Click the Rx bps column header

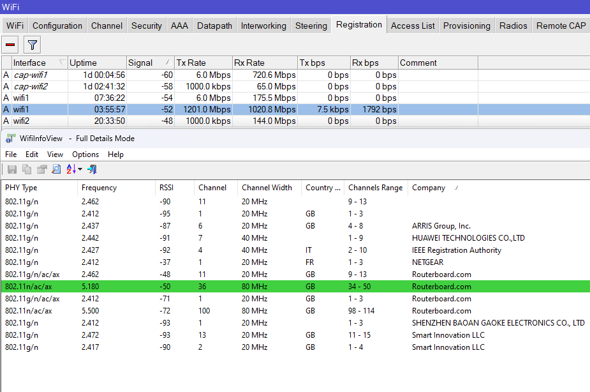374,63
